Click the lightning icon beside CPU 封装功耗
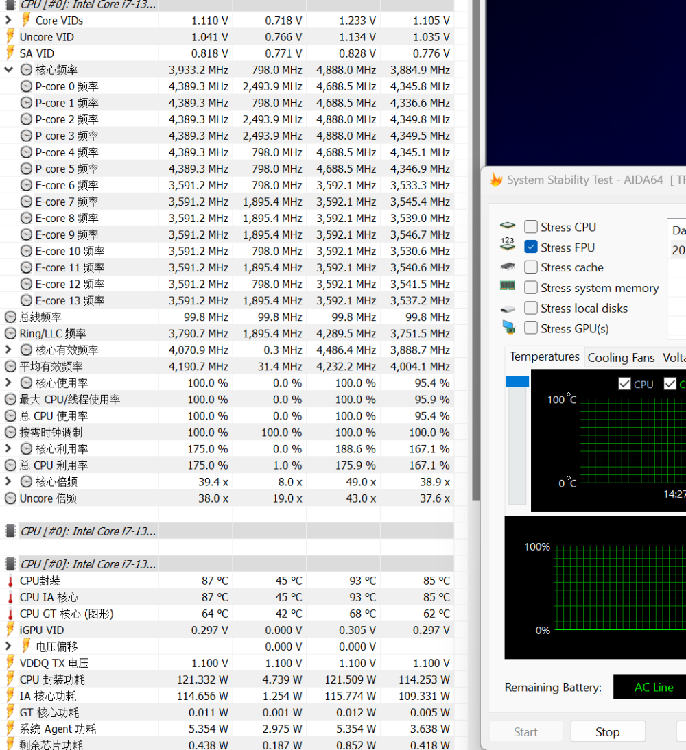 coord(10,679)
